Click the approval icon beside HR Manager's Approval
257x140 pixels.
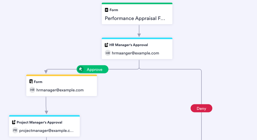tap(106, 45)
